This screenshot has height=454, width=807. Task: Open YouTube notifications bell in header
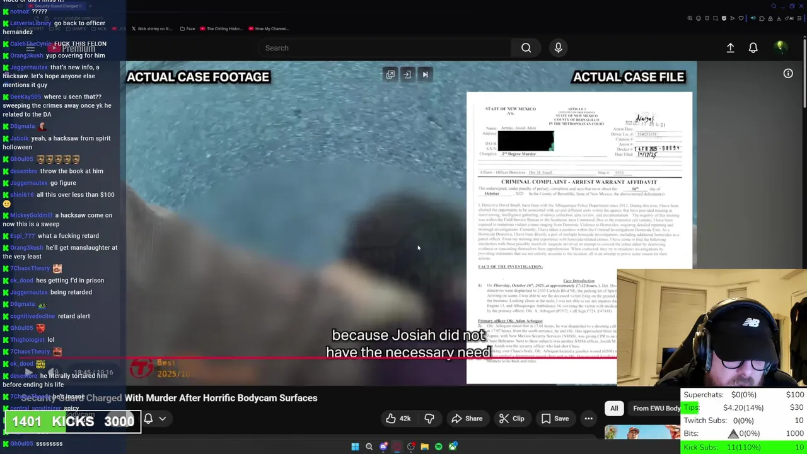click(753, 48)
